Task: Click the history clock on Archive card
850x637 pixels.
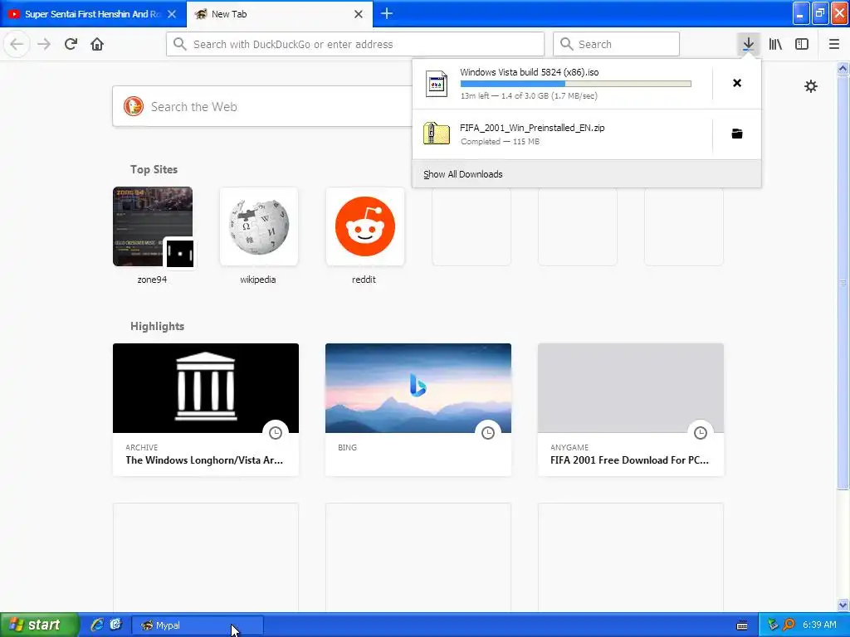Action: click(x=276, y=432)
